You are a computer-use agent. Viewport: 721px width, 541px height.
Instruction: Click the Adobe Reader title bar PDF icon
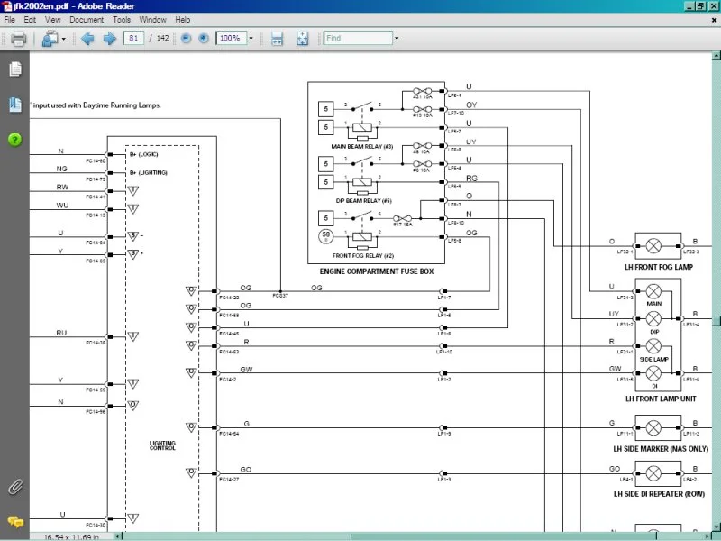click(7, 6)
